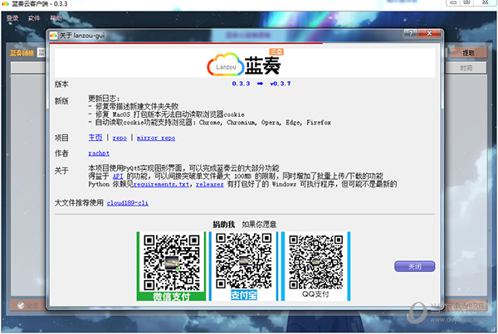Click the help question mark title button
498x334 pixels.
pos(410,33)
